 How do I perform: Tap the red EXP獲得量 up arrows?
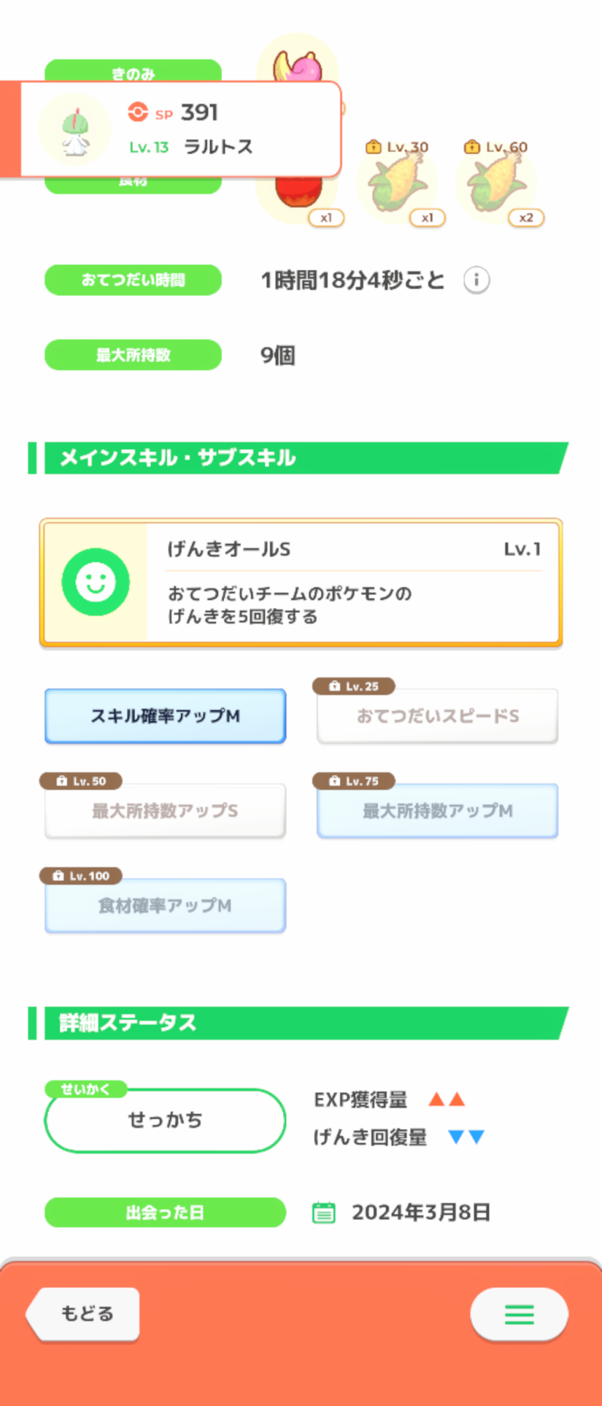(x=447, y=1099)
